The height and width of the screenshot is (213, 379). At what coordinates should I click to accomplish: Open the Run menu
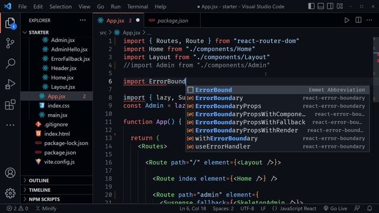click(x=115, y=7)
